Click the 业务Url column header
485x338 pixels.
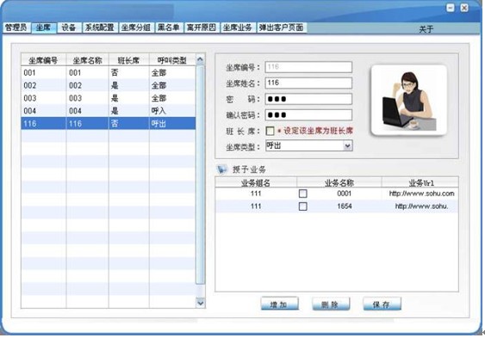point(420,182)
